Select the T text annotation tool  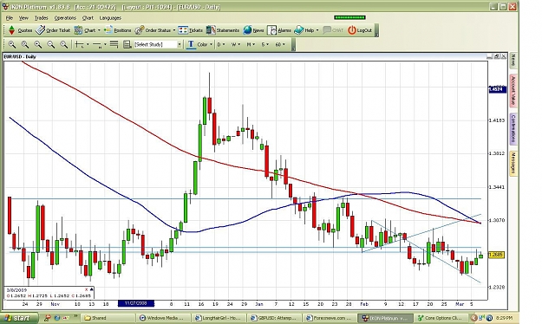click(191, 44)
